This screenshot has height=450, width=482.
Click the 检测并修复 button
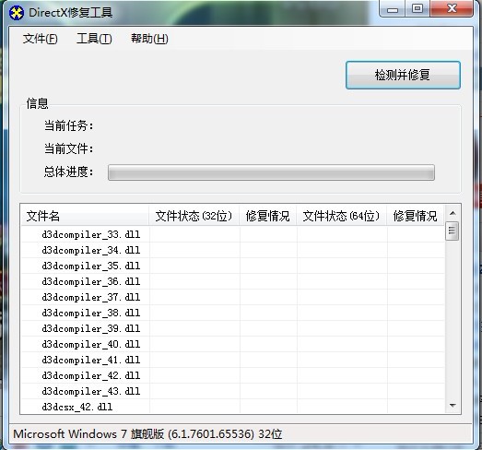(x=403, y=75)
